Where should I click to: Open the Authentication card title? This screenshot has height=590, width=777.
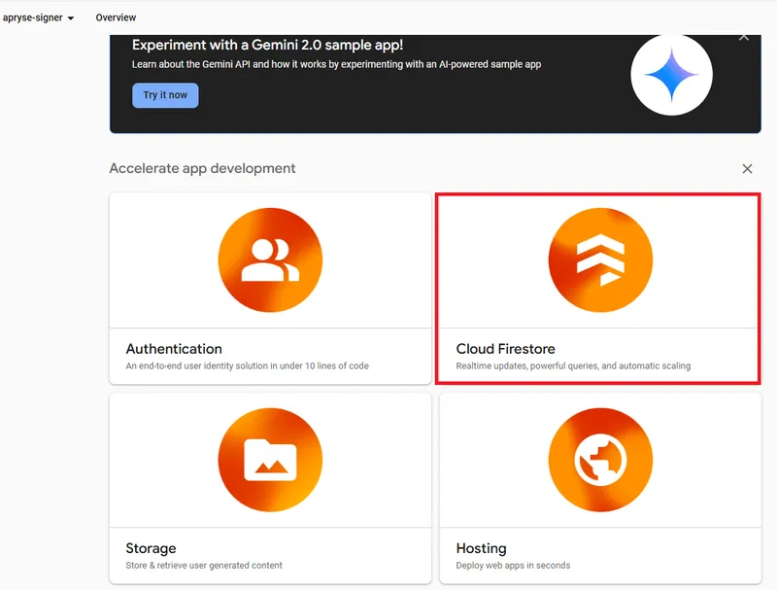coord(174,349)
